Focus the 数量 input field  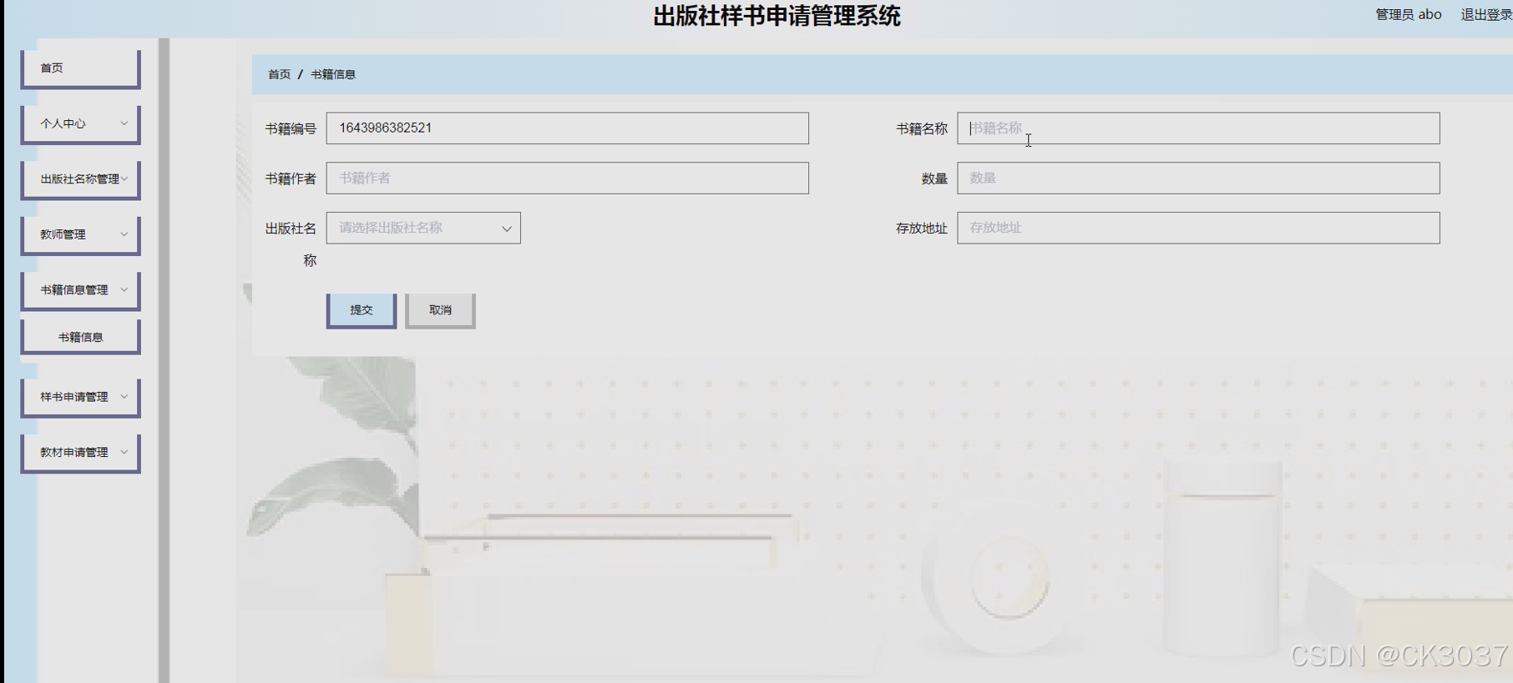click(1198, 178)
